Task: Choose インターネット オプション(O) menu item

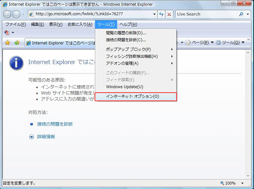Action: [136, 96]
